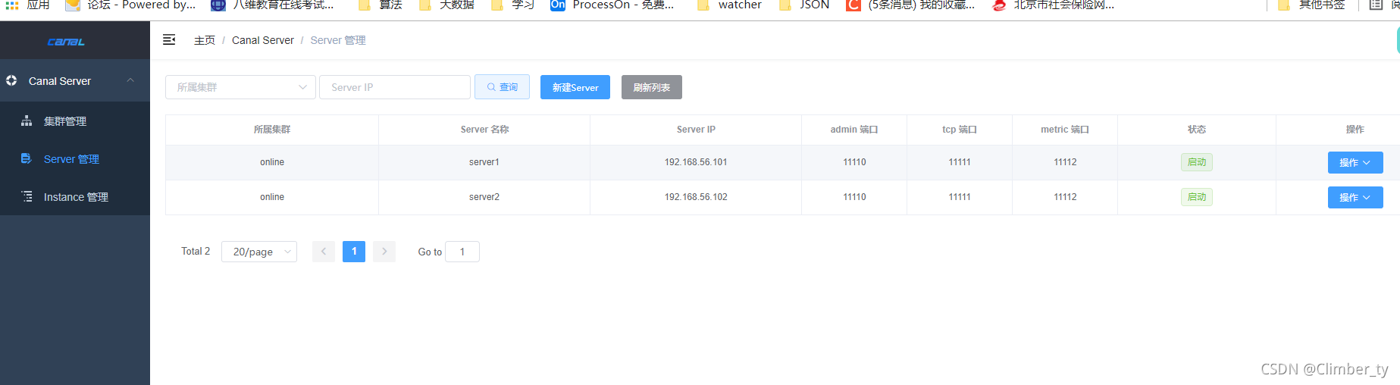Click the admin 端口 column header

click(854, 130)
